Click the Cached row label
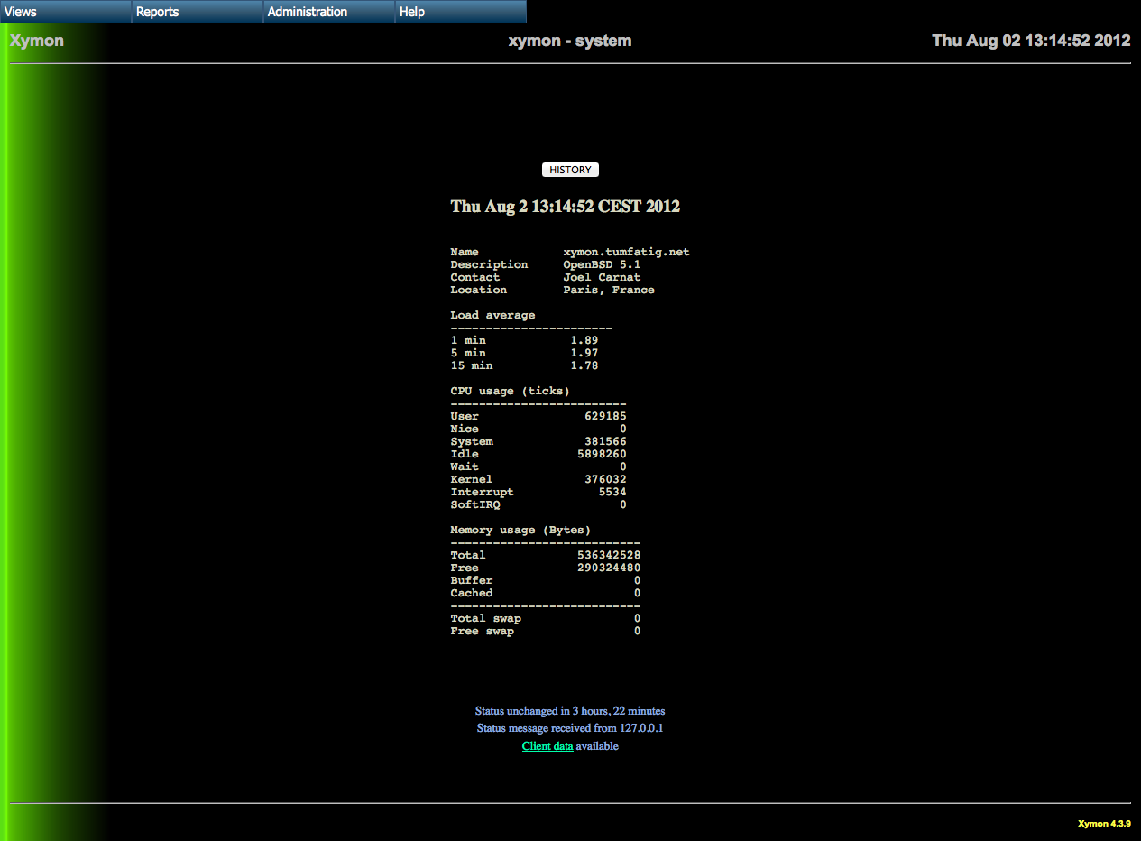This screenshot has height=841, width=1141. pyautogui.click(x=472, y=593)
